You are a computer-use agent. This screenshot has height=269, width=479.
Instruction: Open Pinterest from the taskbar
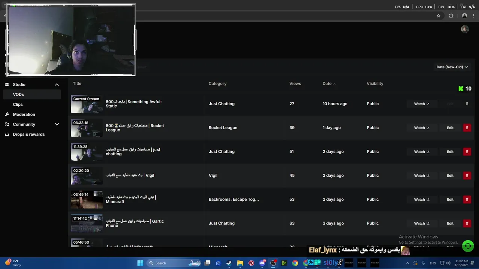pyautogui.click(x=251, y=263)
